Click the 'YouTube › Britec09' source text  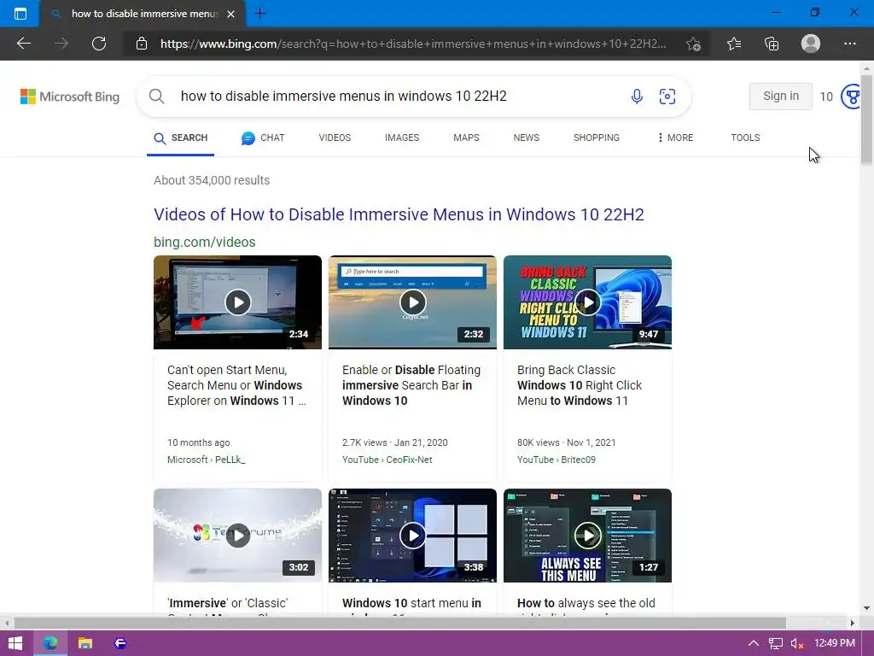coord(556,460)
